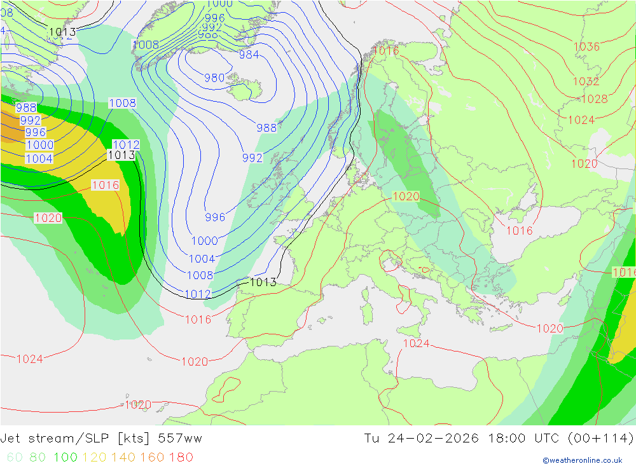Click the 1024 label in the southwest Atlantic
The height and width of the screenshot is (466, 636).
click(x=30, y=359)
